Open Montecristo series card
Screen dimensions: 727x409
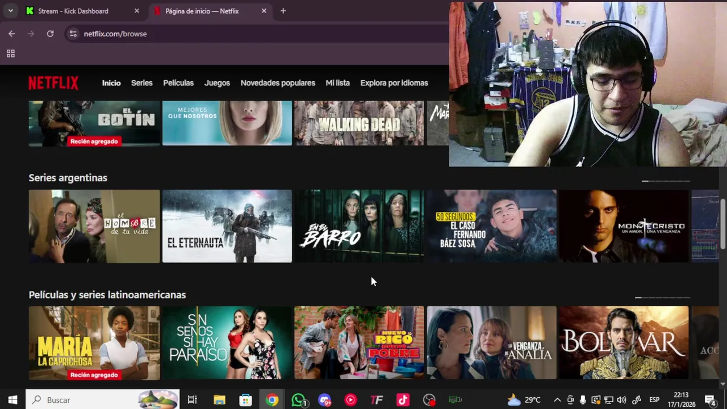pyautogui.click(x=624, y=226)
